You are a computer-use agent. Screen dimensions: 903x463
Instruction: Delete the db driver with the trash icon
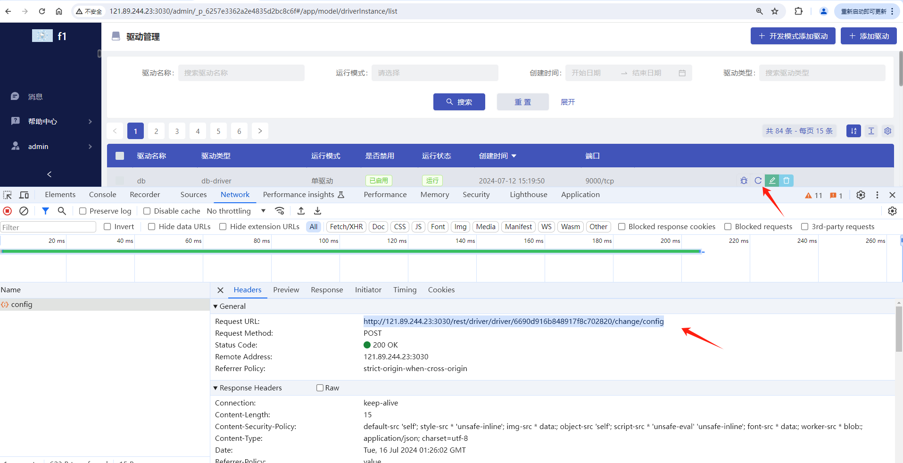click(786, 181)
